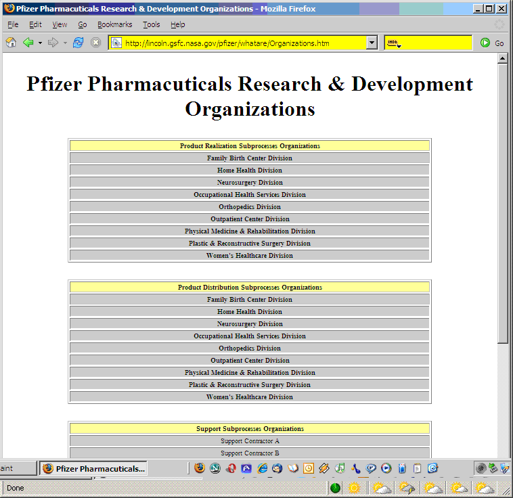Click the green Go arrow icon
Screen dimensions: 513x498
(485, 43)
